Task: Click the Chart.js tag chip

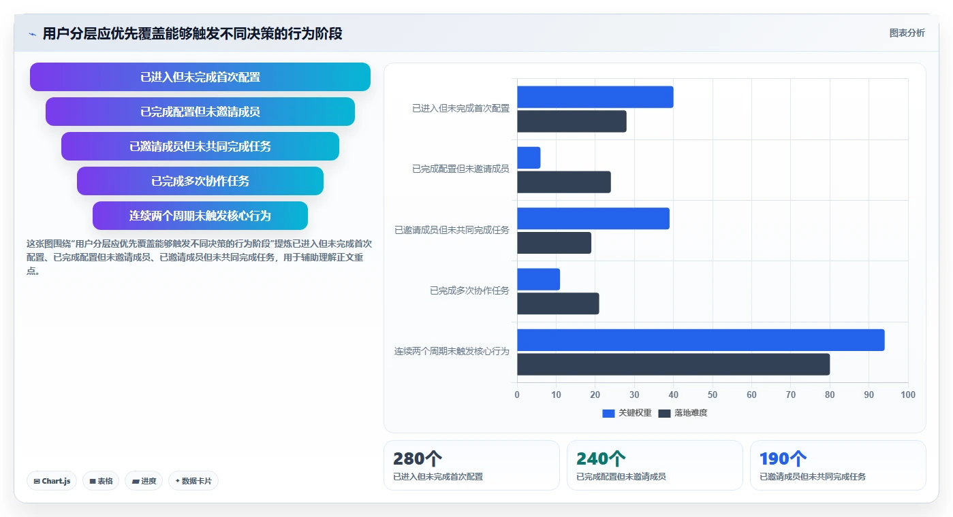Action: (52, 481)
